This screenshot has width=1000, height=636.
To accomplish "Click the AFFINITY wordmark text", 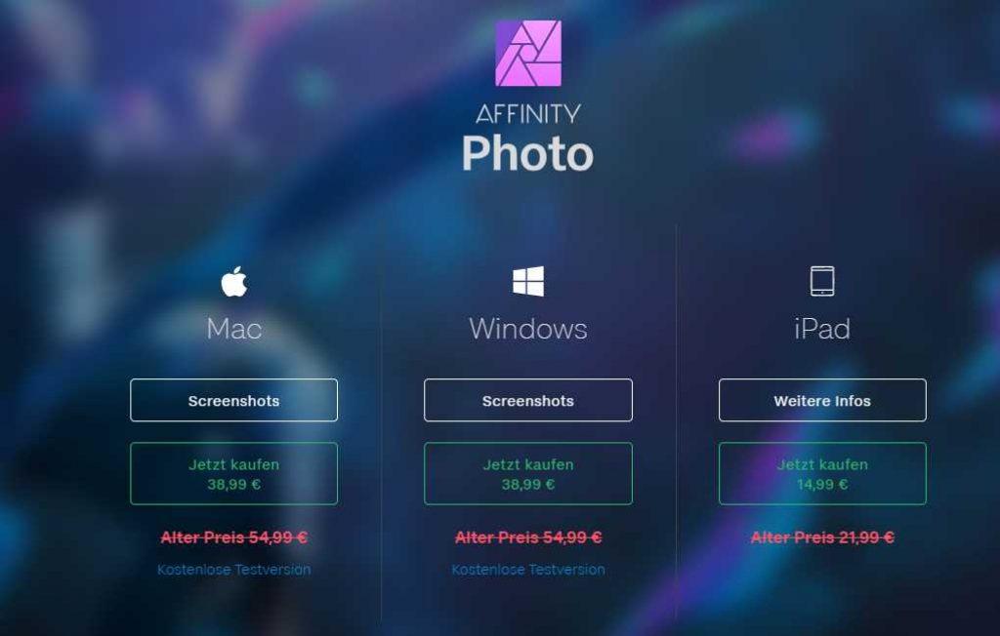I will 528,114.
